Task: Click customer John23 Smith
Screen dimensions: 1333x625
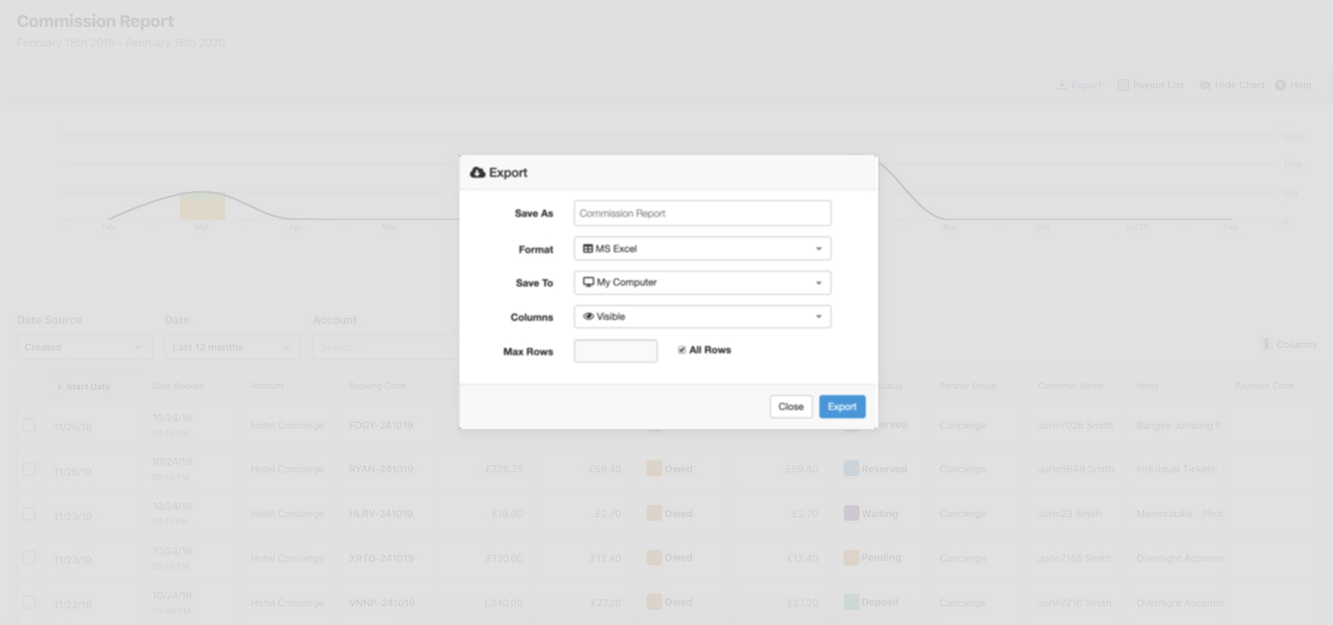Action: coord(1070,513)
